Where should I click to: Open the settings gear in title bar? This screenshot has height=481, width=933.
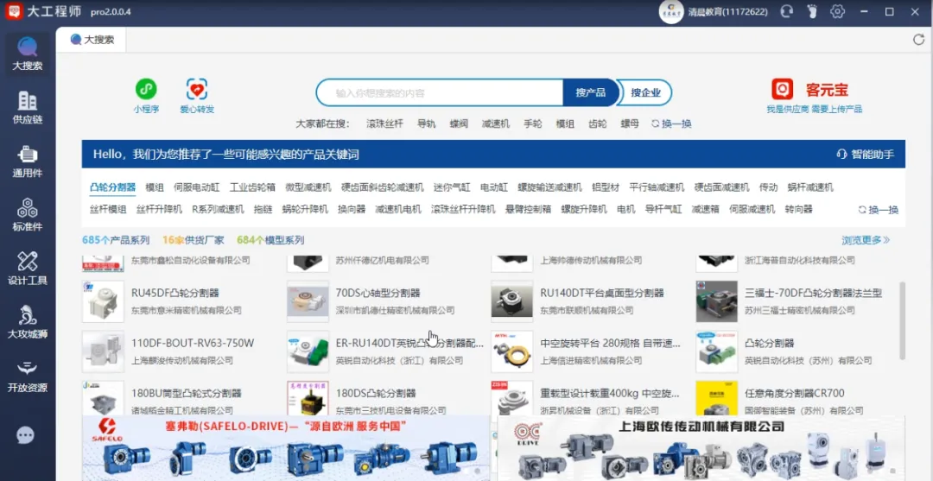(838, 11)
